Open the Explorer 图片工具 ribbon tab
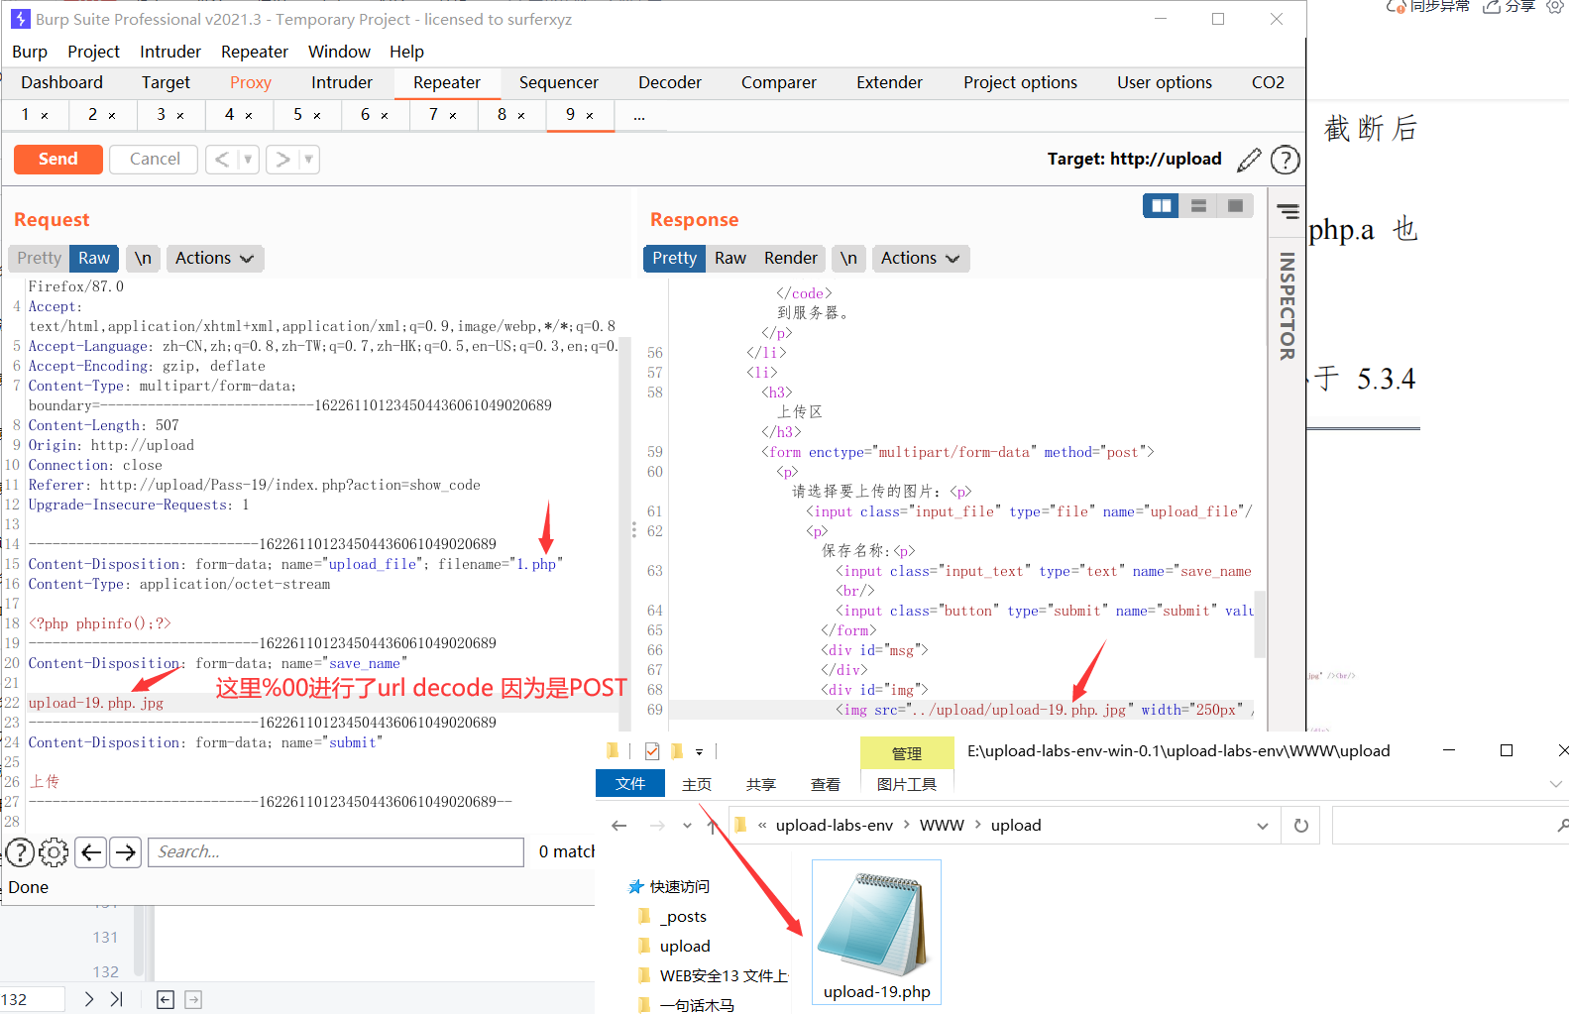 point(907,784)
